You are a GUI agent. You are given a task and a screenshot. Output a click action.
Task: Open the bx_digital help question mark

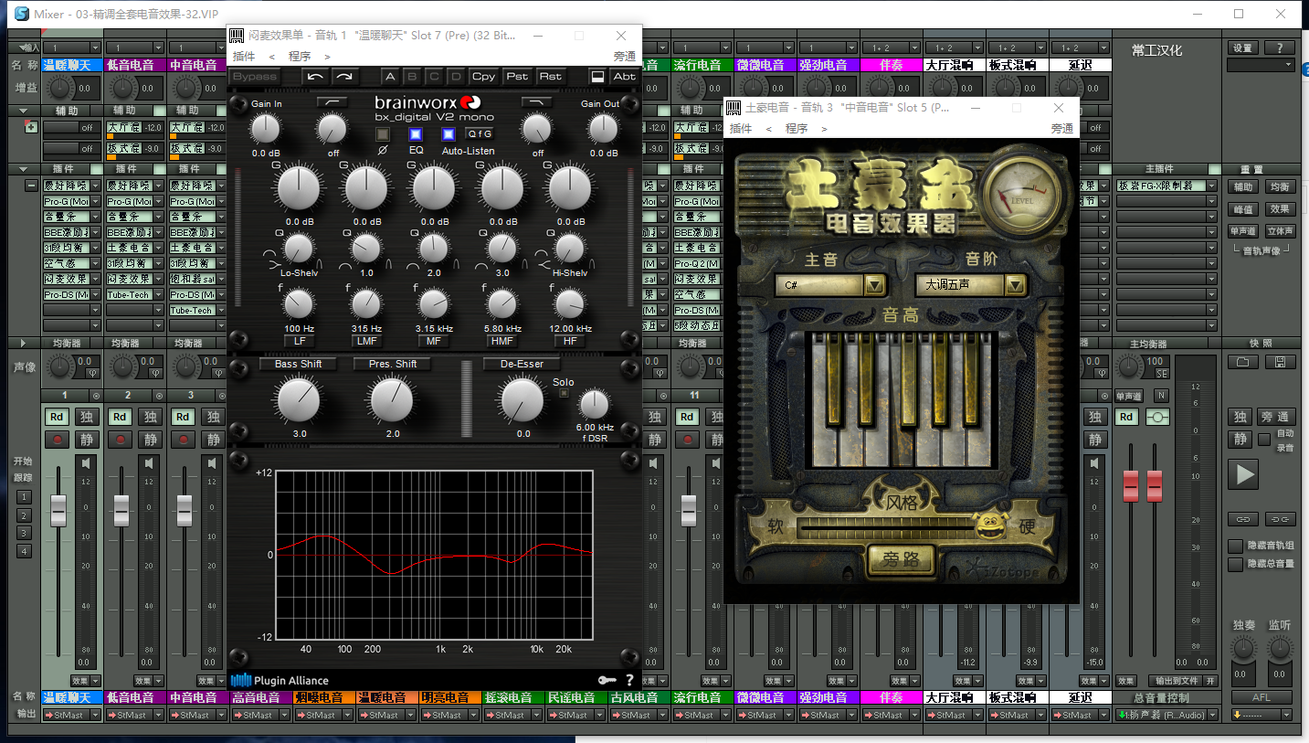[x=629, y=680]
